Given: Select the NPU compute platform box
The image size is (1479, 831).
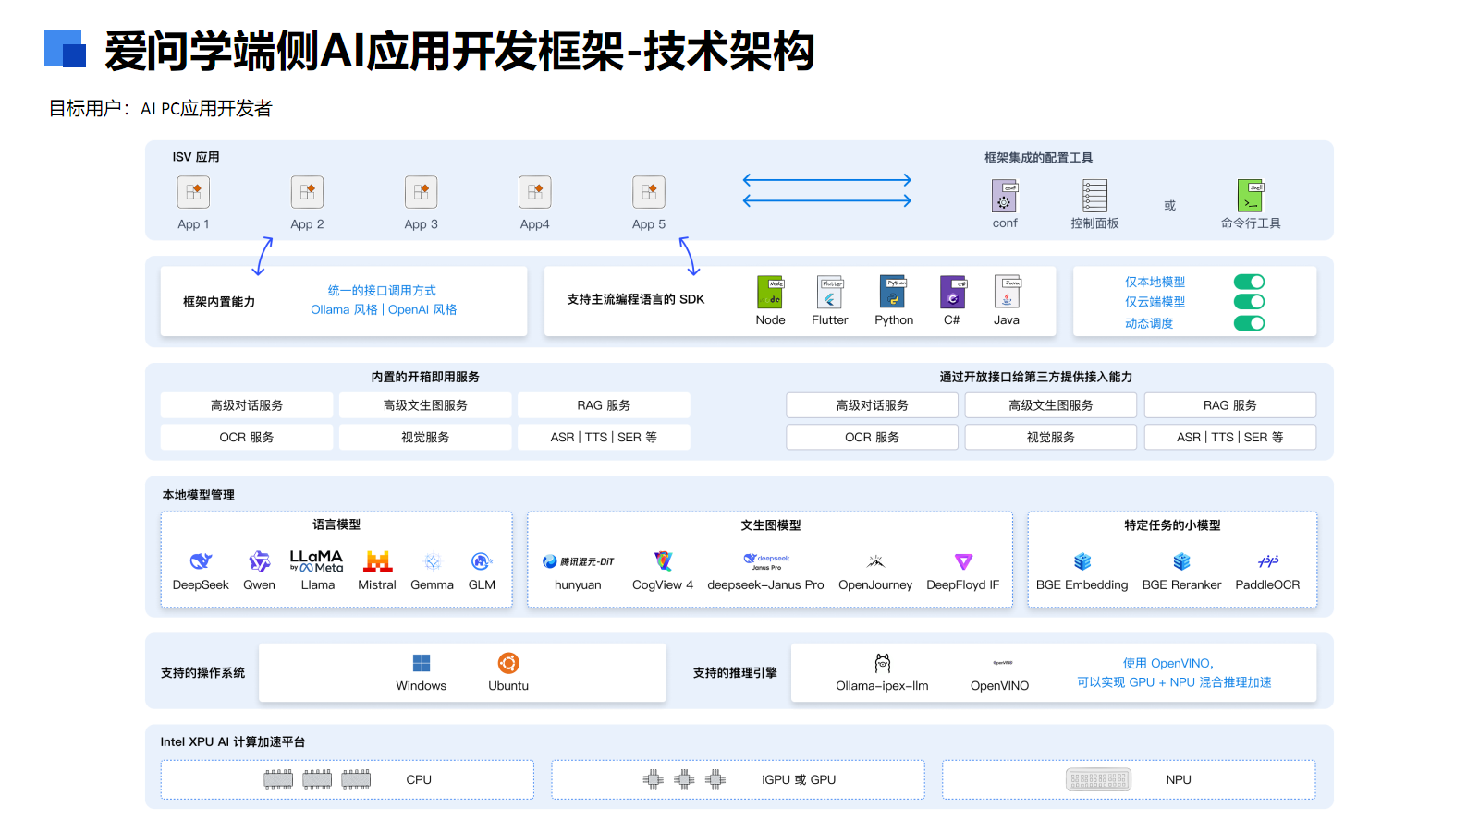Looking at the screenshot, I should coord(1129,779).
